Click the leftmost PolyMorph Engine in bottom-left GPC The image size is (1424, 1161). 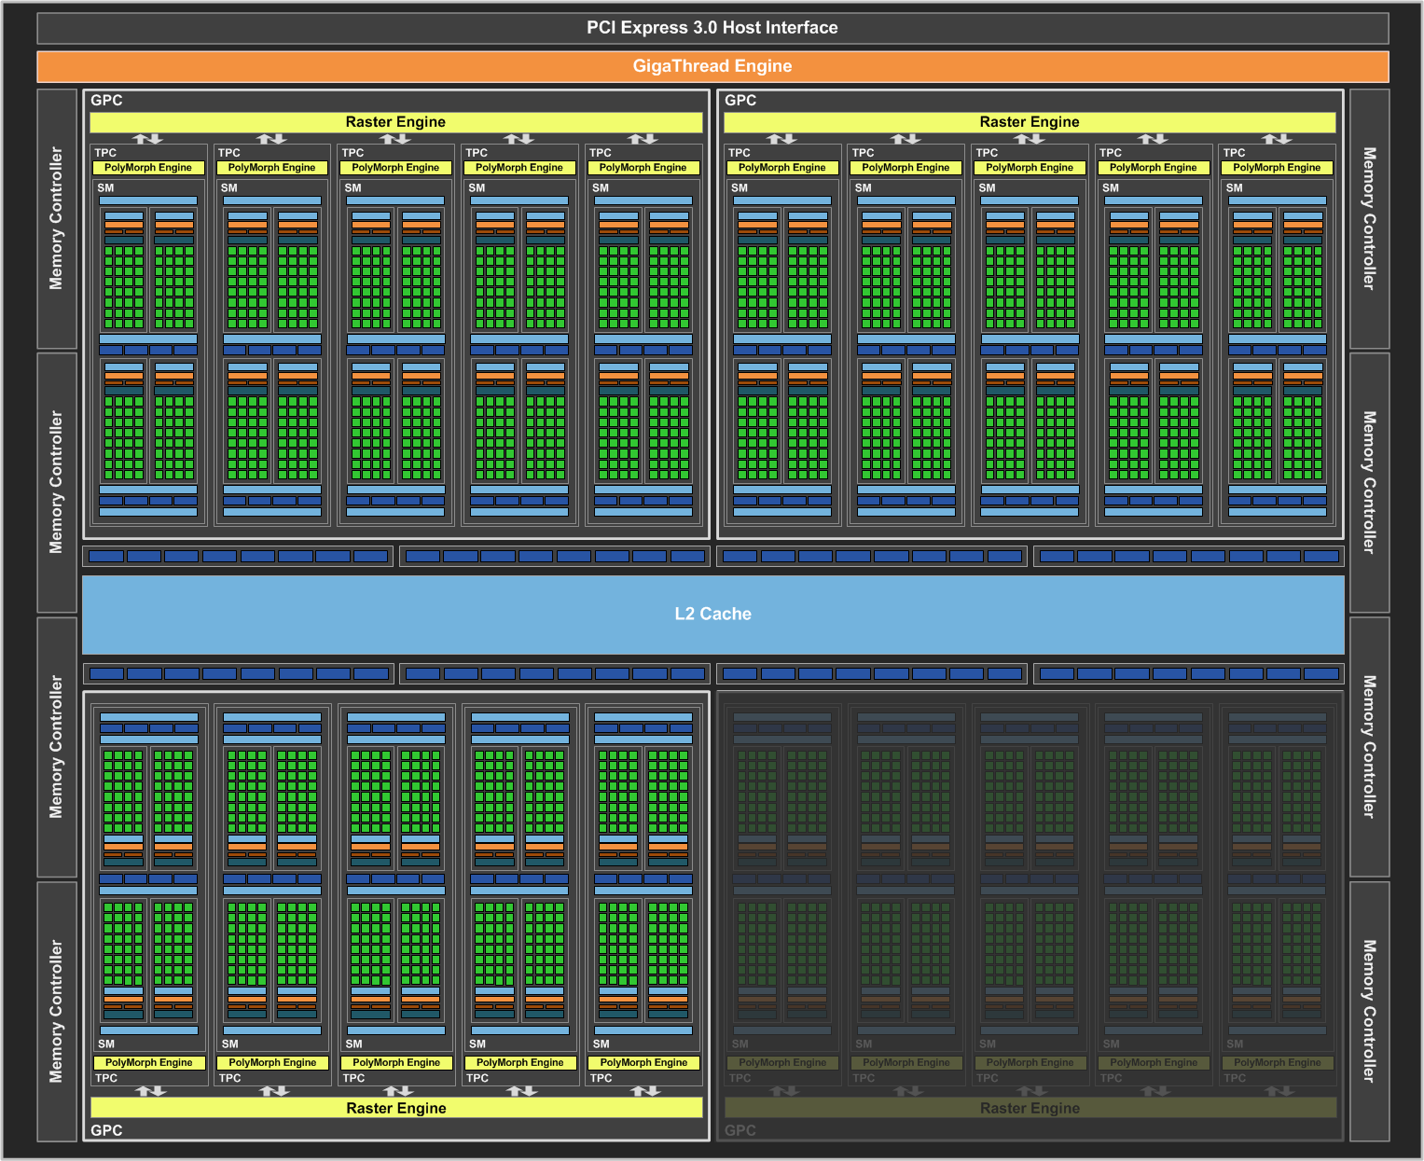click(148, 1062)
